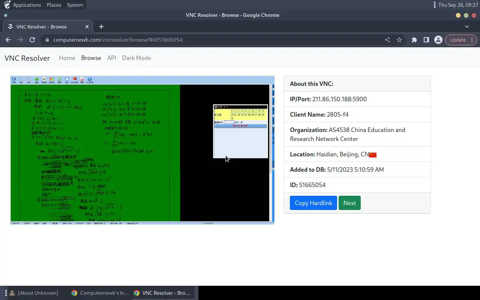Screen dimensions: 480x300
Task: Click the clock Thu Sep 28 09:37
Action: (x=458, y=5)
